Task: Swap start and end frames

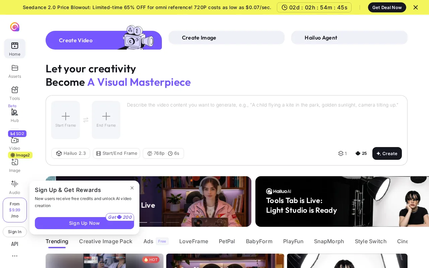Action: click(x=86, y=120)
